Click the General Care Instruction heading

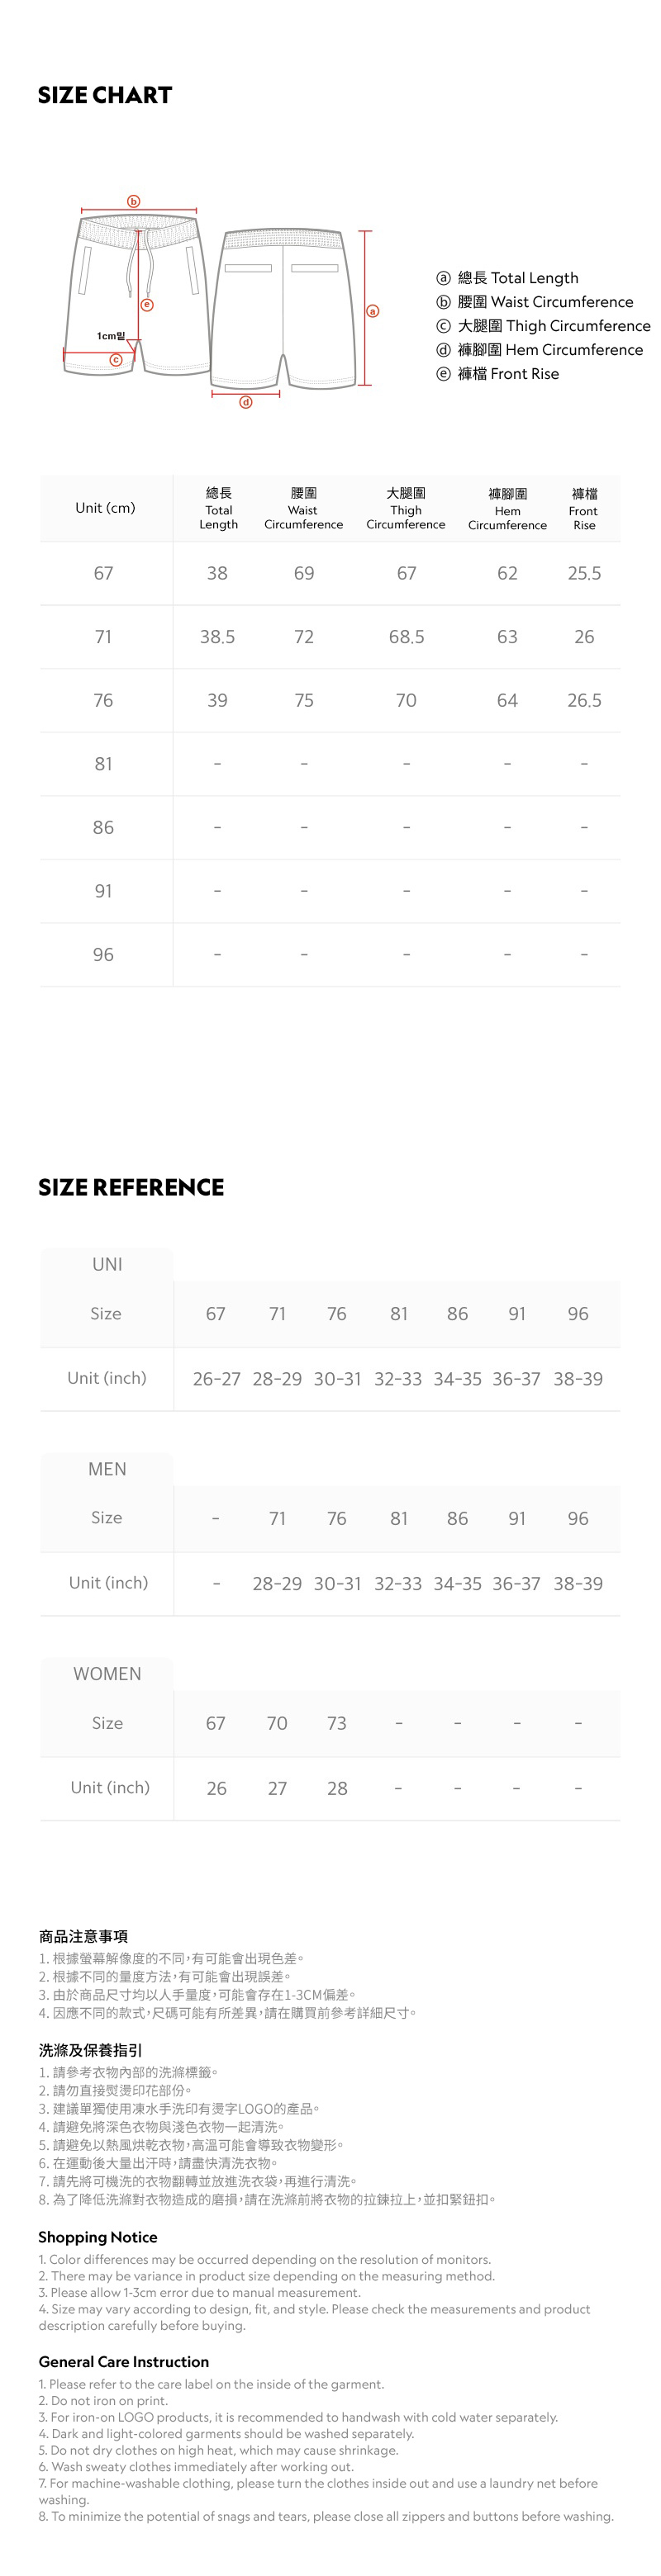[124, 2361]
